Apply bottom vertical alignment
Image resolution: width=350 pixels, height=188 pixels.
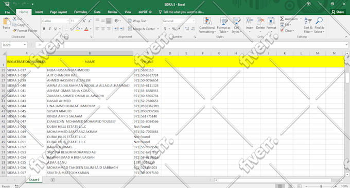click(109, 21)
